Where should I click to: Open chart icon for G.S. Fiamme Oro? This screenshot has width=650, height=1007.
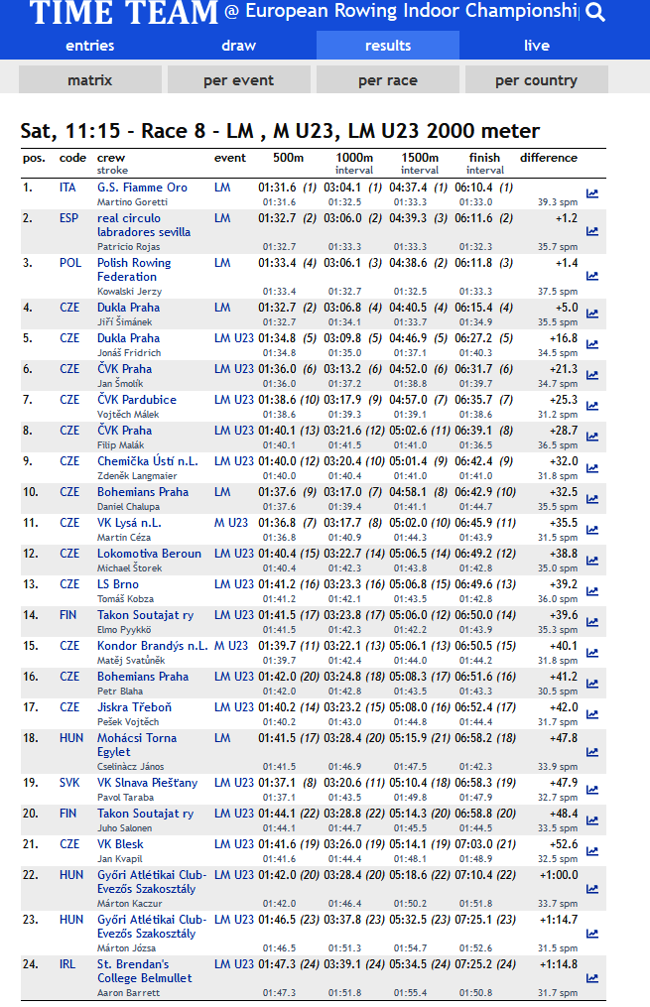pos(592,193)
